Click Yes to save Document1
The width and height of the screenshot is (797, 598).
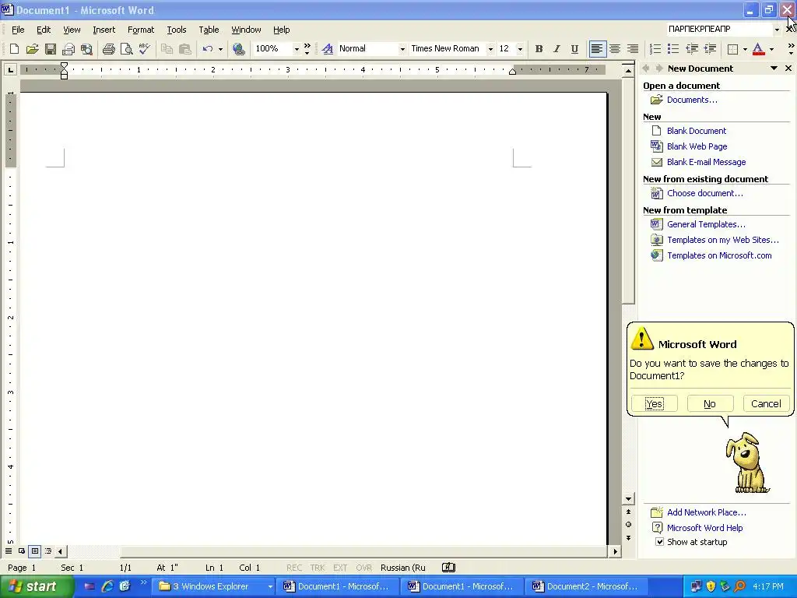(654, 404)
